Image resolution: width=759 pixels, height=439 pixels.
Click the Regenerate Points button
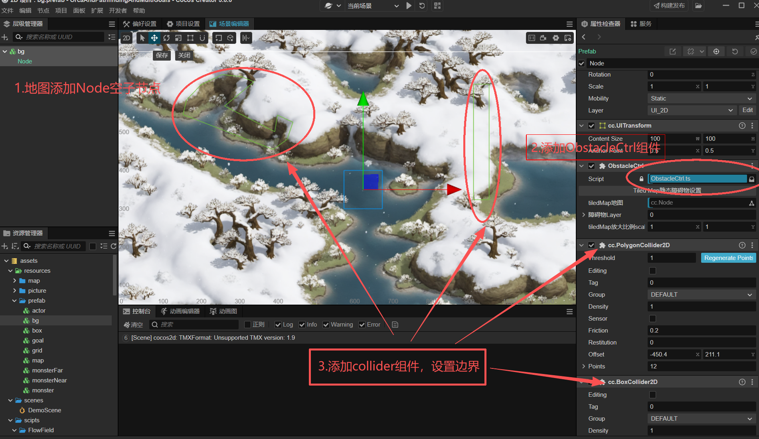[728, 258]
